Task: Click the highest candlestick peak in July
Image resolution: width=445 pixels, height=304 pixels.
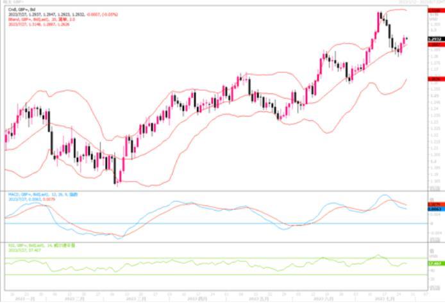Action: [379, 13]
